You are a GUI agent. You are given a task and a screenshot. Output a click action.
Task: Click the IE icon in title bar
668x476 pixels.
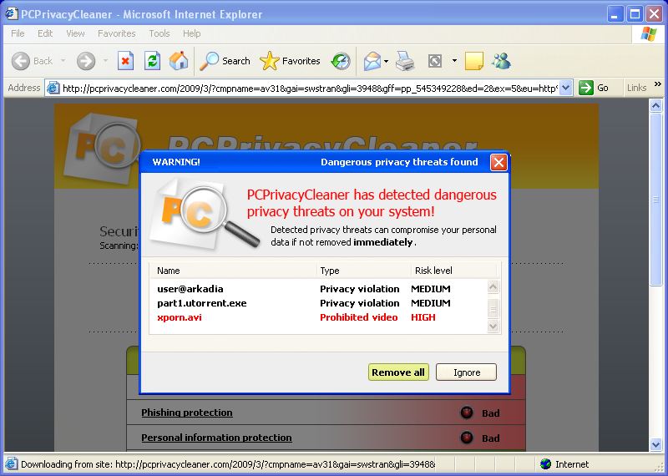pyautogui.click(x=11, y=14)
